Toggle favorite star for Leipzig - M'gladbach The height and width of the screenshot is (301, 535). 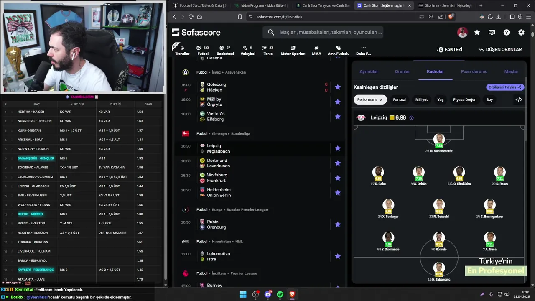point(338,148)
